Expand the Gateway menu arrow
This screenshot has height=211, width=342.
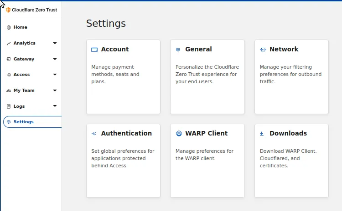click(x=55, y=59)
